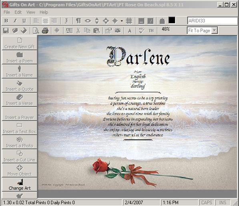Click the Select All icon
Viewport: 239px width, 206px height.
pos(69,31)
